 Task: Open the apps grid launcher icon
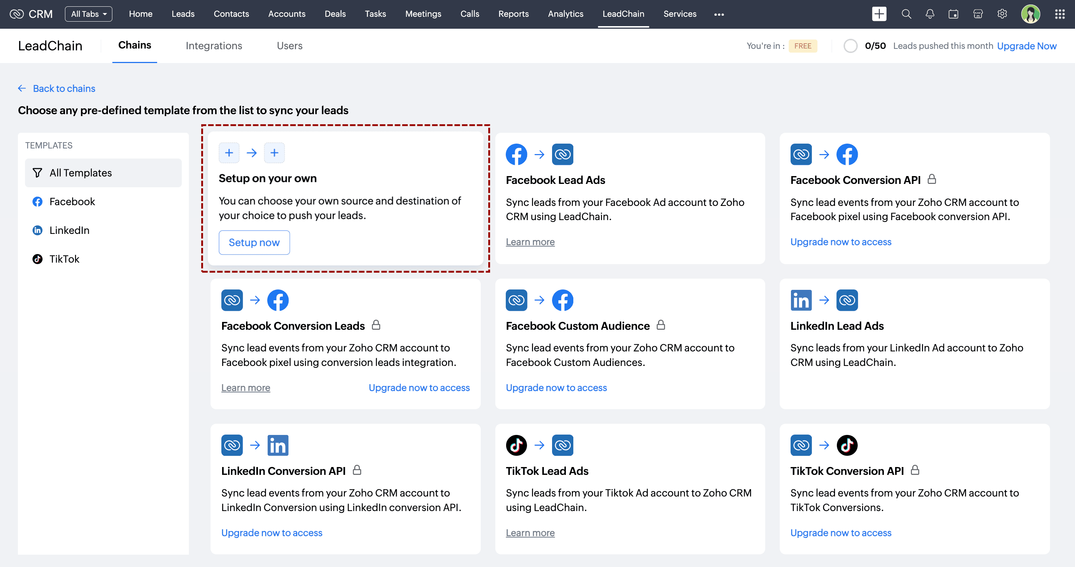click(1060, 14)
